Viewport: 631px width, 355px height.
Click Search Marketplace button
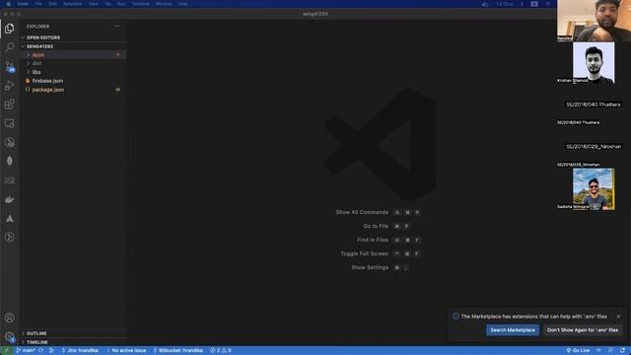(513, 330)
